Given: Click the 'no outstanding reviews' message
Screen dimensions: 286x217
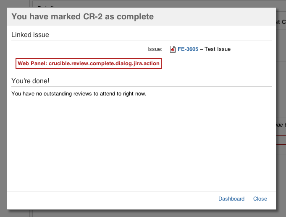Looking at the screenshot, I should [x=79, y=94].
